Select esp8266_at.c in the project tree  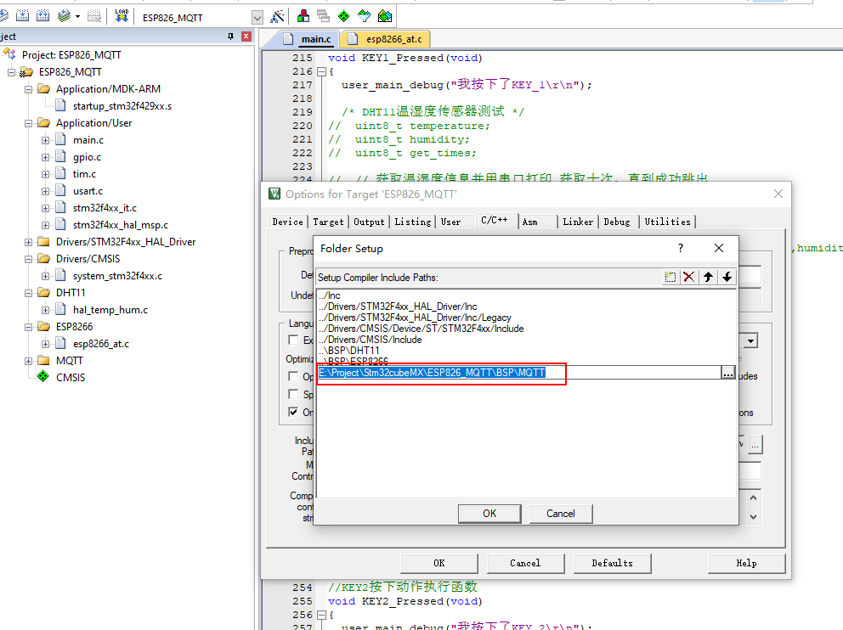point(100,344)
